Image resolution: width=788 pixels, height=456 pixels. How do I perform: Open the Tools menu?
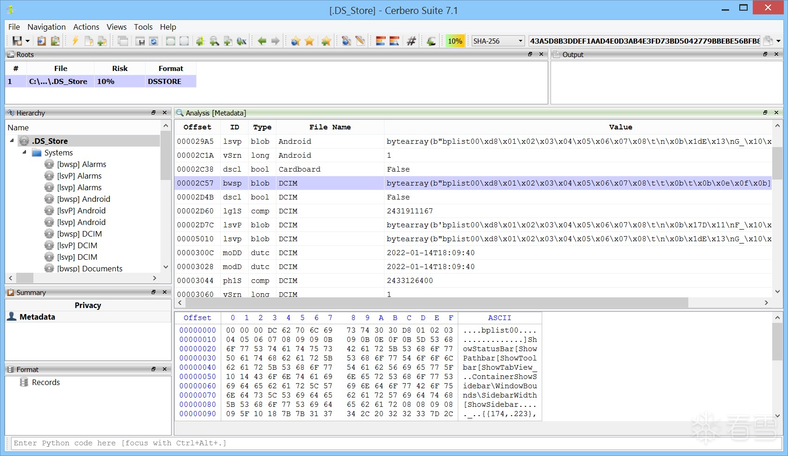pyautogui.click(x=143, y=27)
